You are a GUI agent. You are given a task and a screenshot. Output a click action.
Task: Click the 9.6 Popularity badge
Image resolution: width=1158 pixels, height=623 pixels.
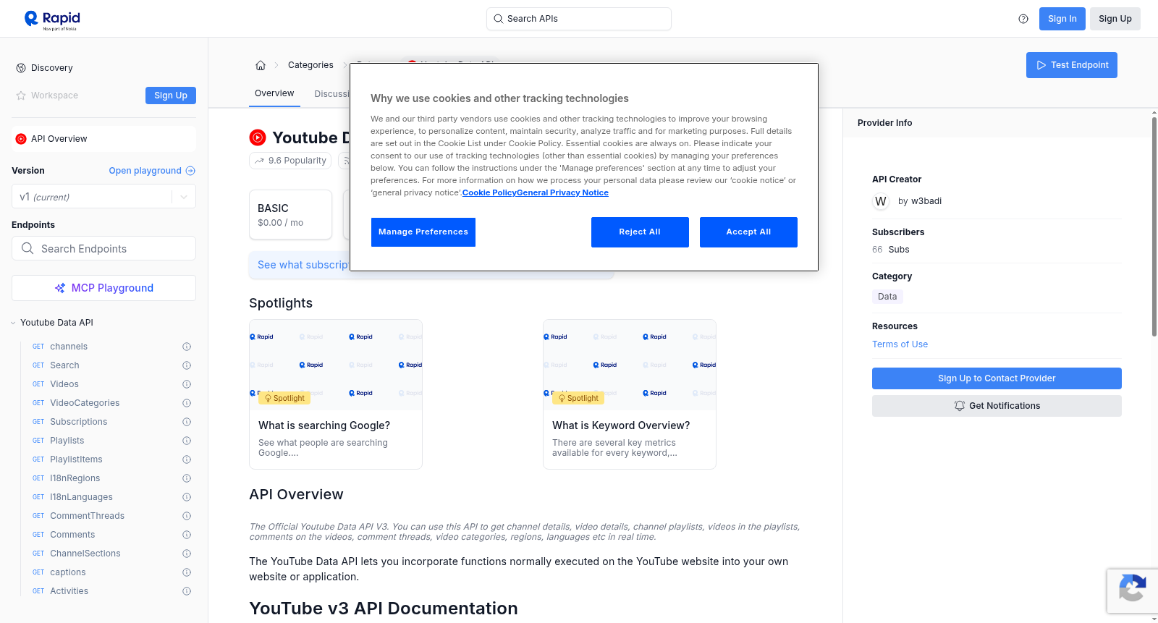(290, 161)
